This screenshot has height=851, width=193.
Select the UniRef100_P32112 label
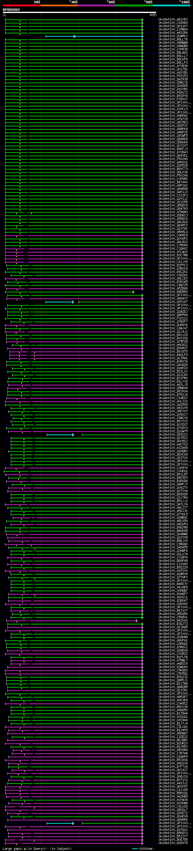coord(173,318)
